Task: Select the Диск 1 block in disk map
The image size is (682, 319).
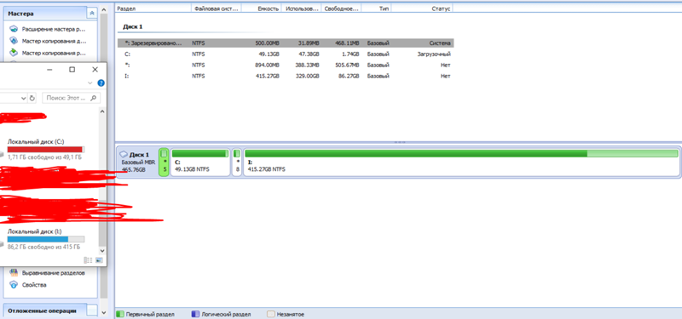Action: click(137, 162)
